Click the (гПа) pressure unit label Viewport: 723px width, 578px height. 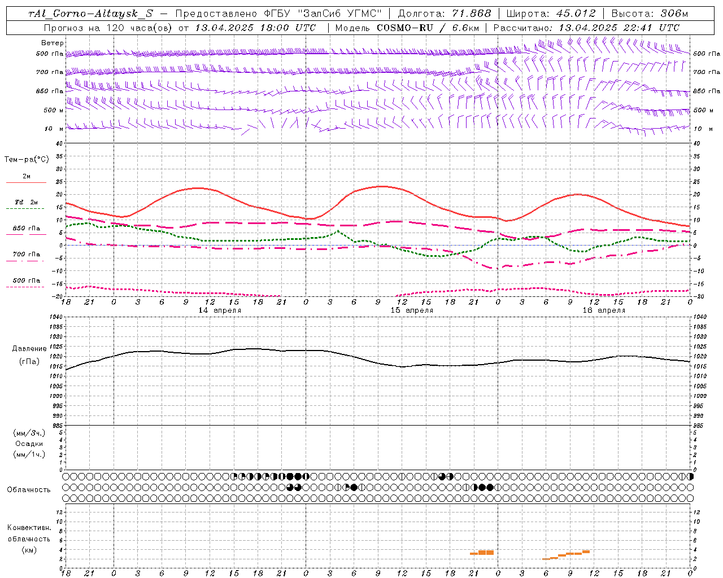click(29, 361)
